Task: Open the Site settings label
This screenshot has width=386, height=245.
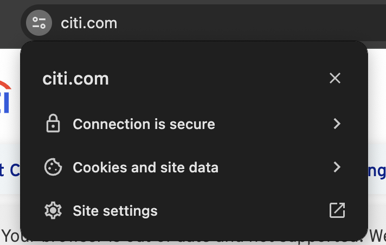Action: coord(115,211)
